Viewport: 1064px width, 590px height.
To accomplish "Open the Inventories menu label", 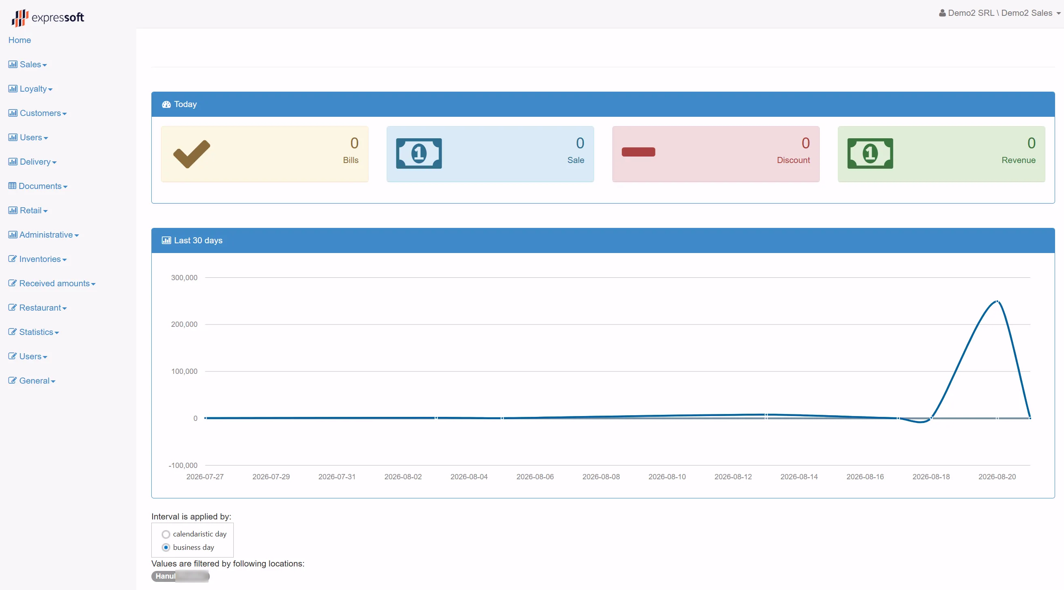I will tap(40, 259).
